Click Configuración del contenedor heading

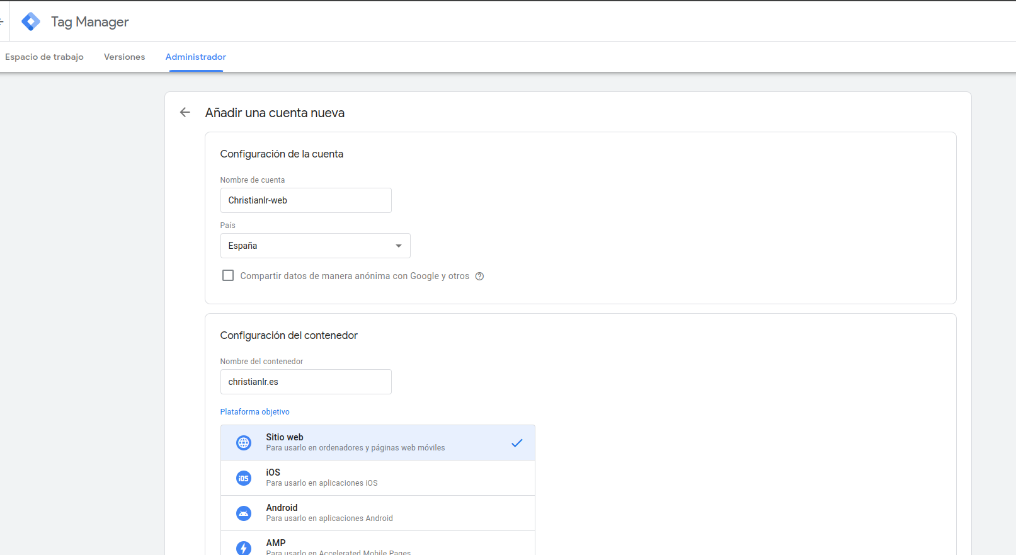[x=288, y=335]
